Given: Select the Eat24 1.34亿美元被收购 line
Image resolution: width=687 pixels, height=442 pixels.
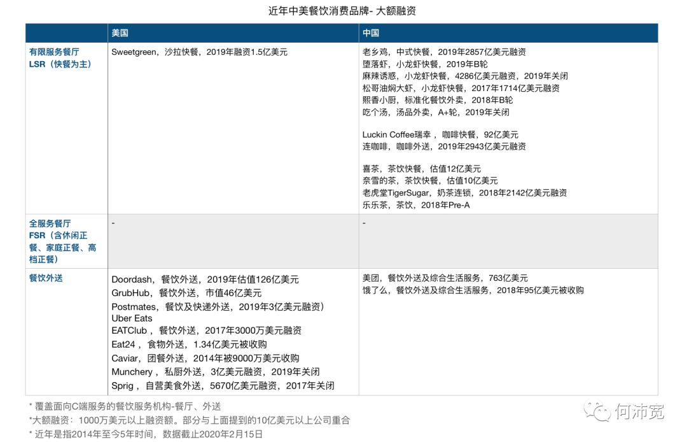Looking at the screenshot, I should (x=189, y=344).
